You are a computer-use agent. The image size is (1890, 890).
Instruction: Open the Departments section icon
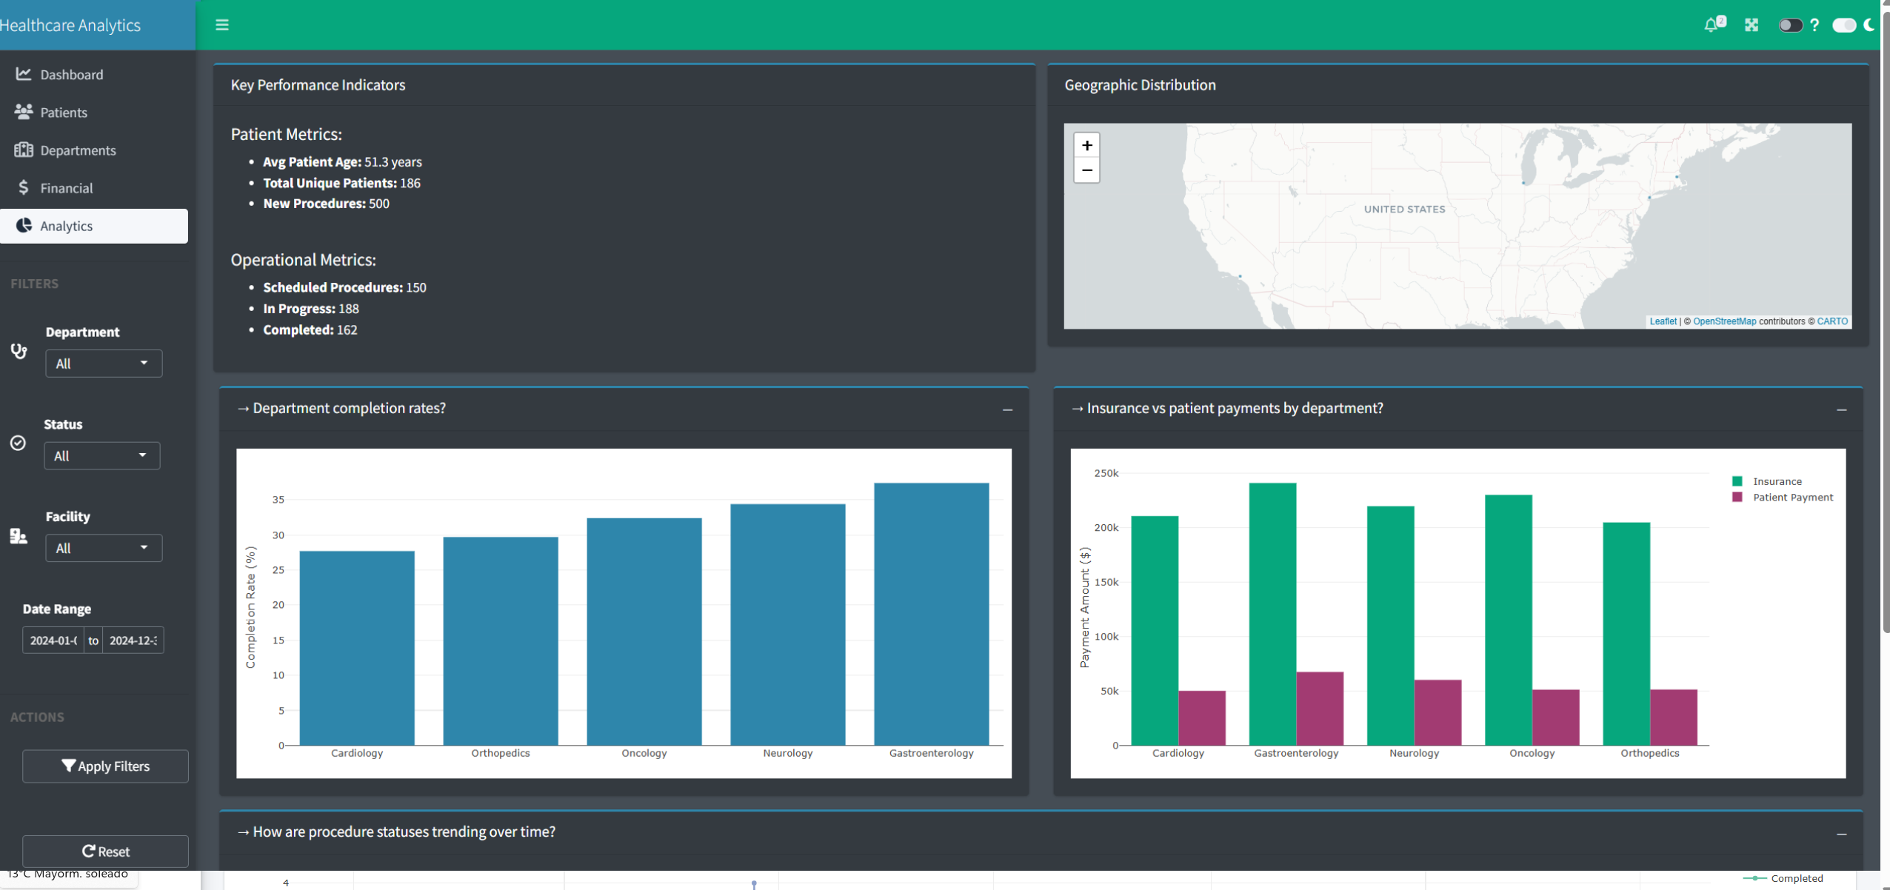tap(23, 150)
